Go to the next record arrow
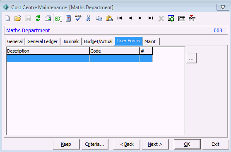This screenshot has height=152, width=231. coord(140,18)
